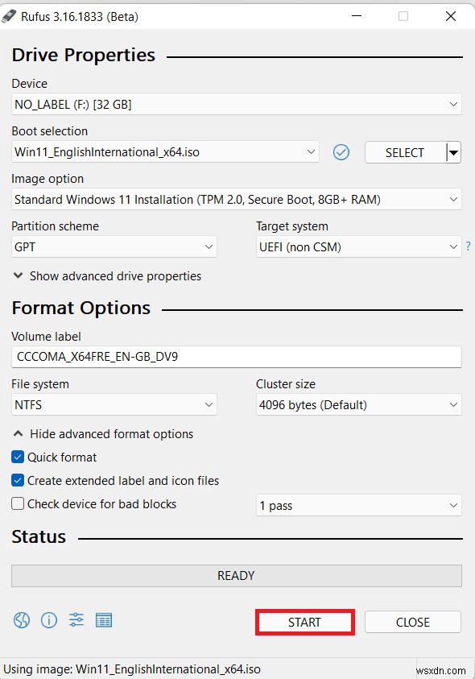The width and height of the screenshot is (475, 679).
Task: Open the Partition scheme dropdown
Action: click(113, 246)
